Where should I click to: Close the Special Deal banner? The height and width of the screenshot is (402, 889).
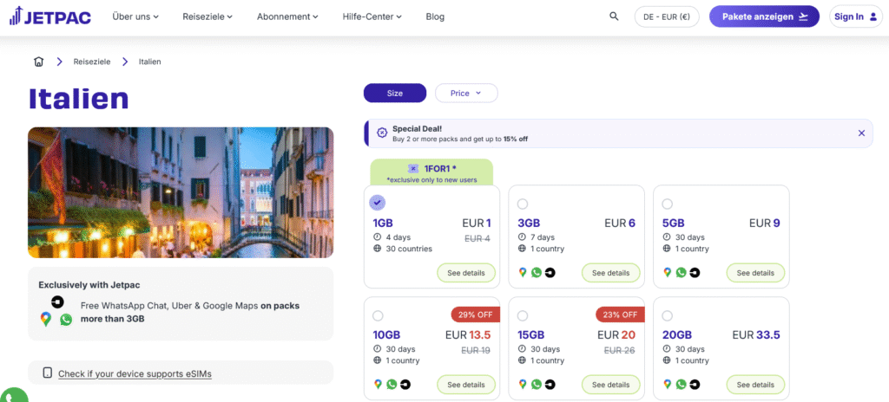pyautogui.click(x=861, y=133)
